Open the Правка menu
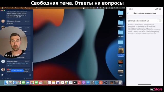 point(17,8)
